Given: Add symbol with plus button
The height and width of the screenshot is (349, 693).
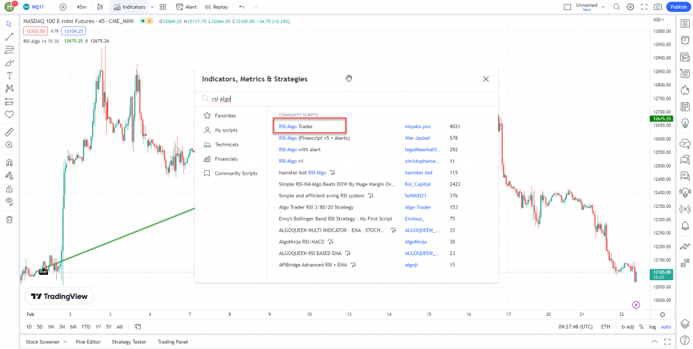Looking at the screenshot, I should (x=63, y=7).
